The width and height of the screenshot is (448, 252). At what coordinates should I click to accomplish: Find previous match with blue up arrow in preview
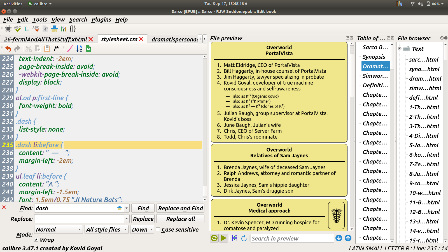click(x=348, y=238)
